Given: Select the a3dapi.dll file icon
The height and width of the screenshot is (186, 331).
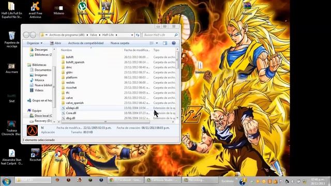Looking at the screenshot, I should click(63, 108).
